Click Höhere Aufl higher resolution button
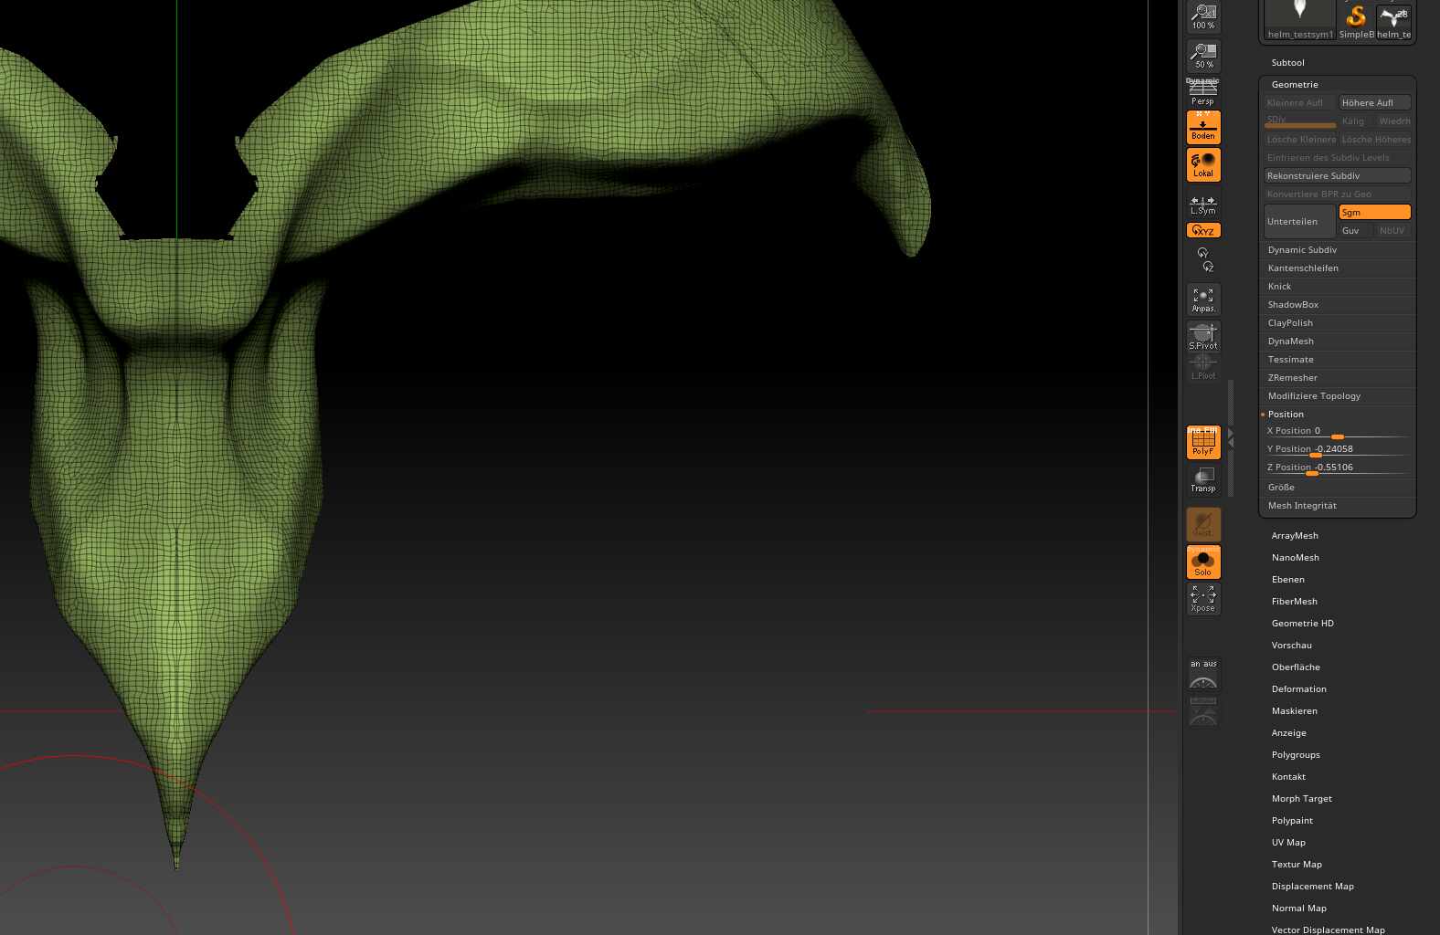 pyautogui.click(x=1374, y=103)
